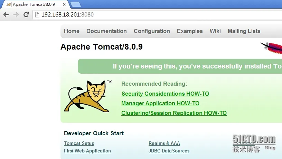Follow the Tomcat Setup link
282x159 pixels.
(x=79, y=143)
